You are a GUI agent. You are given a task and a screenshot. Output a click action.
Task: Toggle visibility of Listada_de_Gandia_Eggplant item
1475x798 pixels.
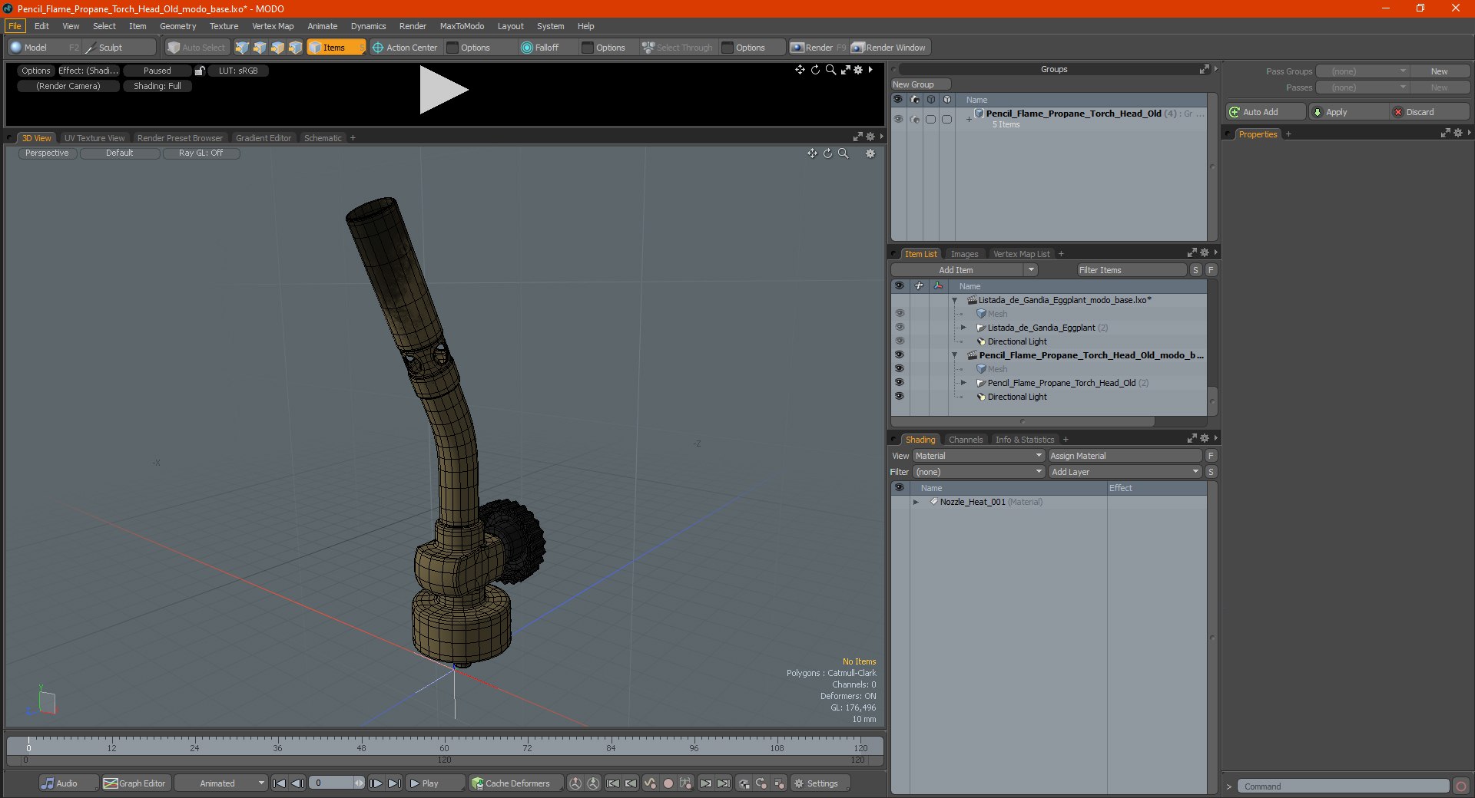click(899, 328)
